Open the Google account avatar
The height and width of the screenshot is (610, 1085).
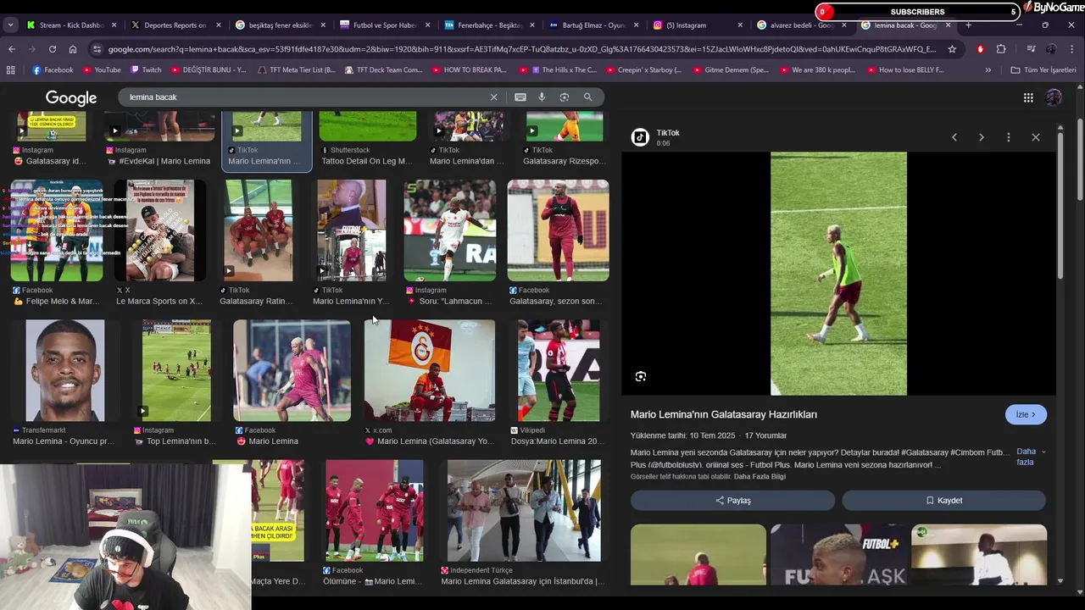tap(1054, 97)
